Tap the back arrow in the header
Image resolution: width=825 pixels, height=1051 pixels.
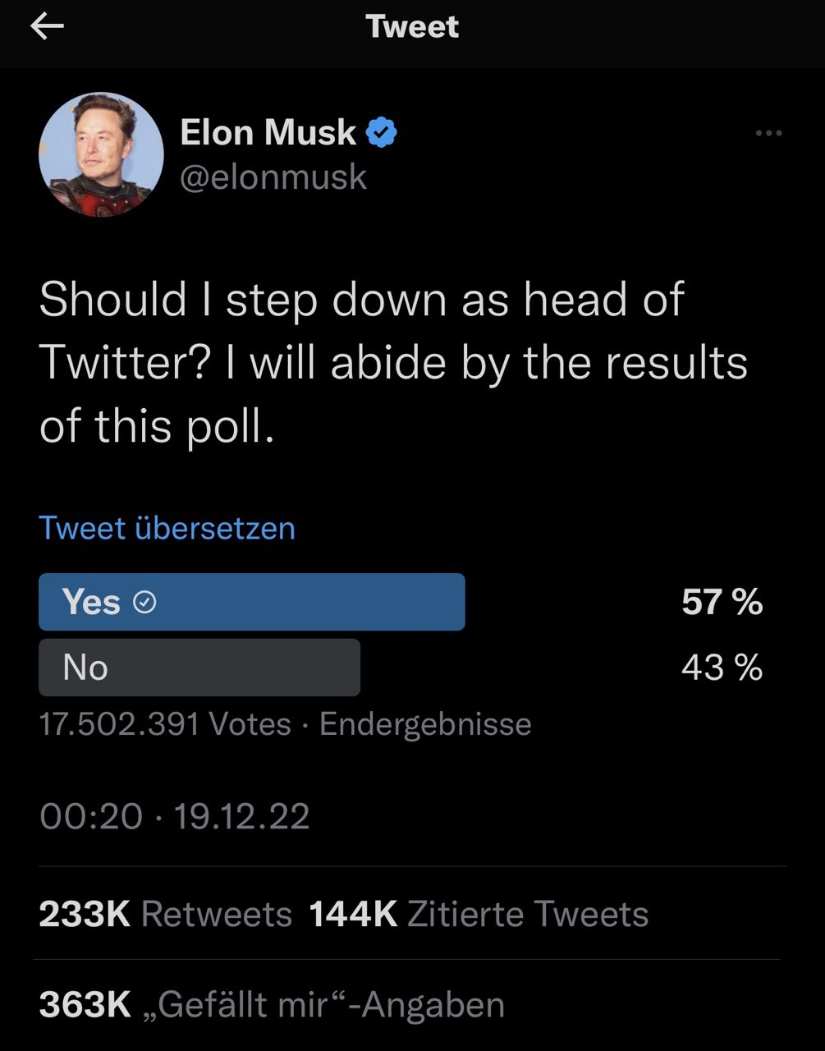[x=47, y=27]
